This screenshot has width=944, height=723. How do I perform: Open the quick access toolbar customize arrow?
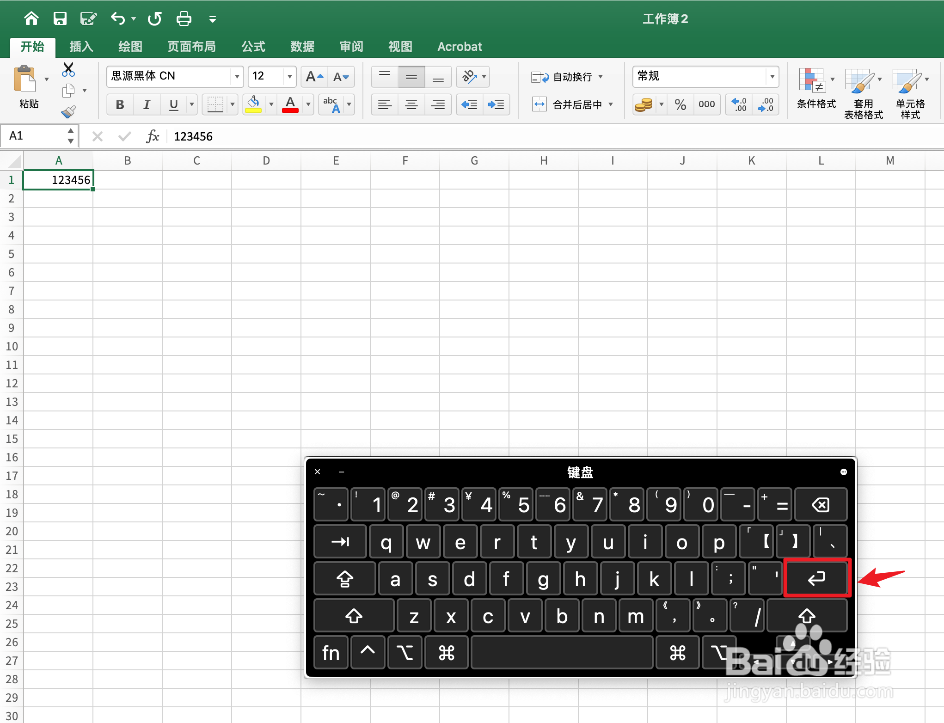pyautogui.click(x=213, y=19)
